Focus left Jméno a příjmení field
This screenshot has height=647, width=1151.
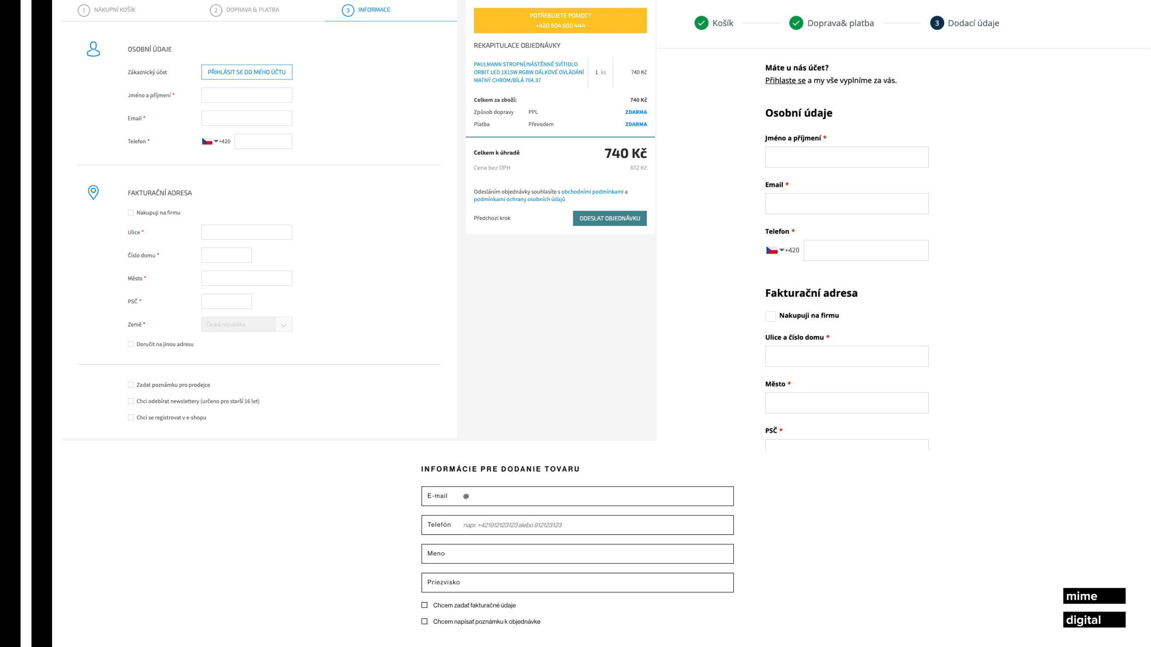click(247, 95)
